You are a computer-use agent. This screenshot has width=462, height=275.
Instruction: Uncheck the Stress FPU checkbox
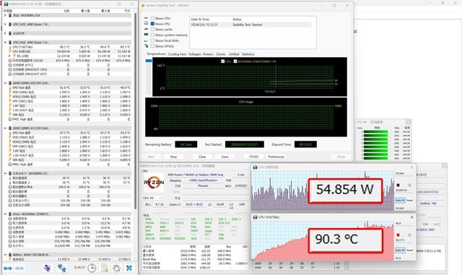pos(152,24)
